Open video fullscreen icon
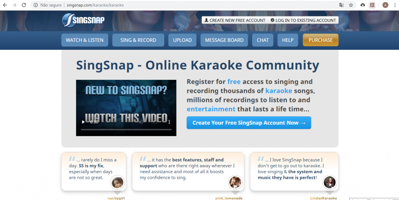 [x=155, y=122]
